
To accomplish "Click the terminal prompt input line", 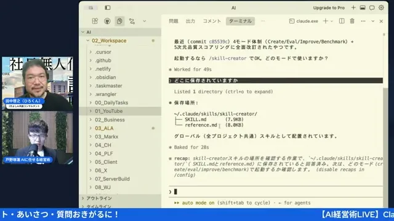I will click(276, 192).
